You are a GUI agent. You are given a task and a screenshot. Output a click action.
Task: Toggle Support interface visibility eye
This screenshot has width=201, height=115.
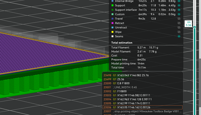click(x=179, y=10)
